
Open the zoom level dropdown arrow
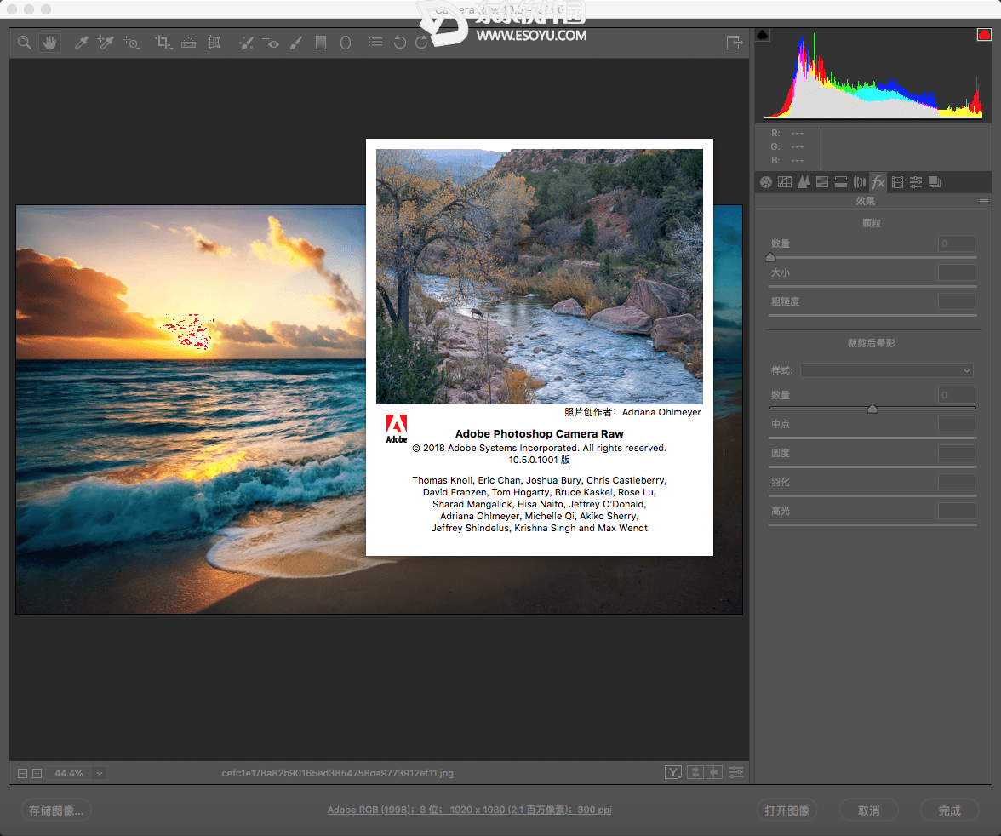(100, 773)
